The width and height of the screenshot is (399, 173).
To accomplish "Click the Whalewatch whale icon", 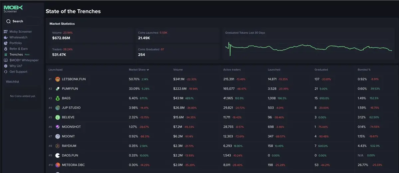I will click(x=6, y=37).
